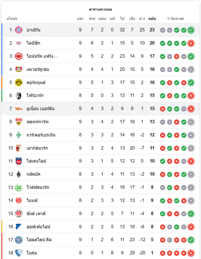Open the ฮอฟเฟนไฮม์ team link
The image size is (201, 259).
(38, 227)
